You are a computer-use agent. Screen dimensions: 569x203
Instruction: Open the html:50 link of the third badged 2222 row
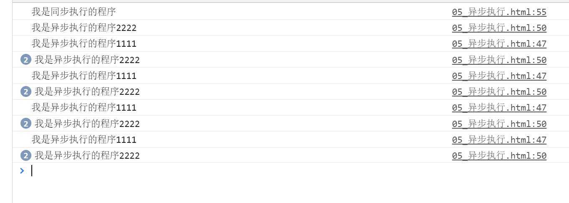[499, 124]
